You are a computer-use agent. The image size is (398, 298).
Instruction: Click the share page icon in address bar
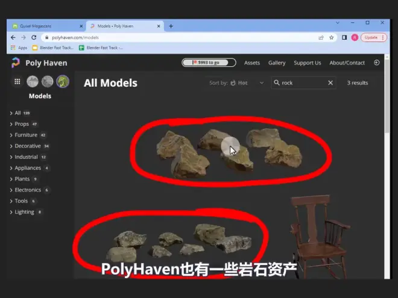pyautogui.click(x=321, y=37)
